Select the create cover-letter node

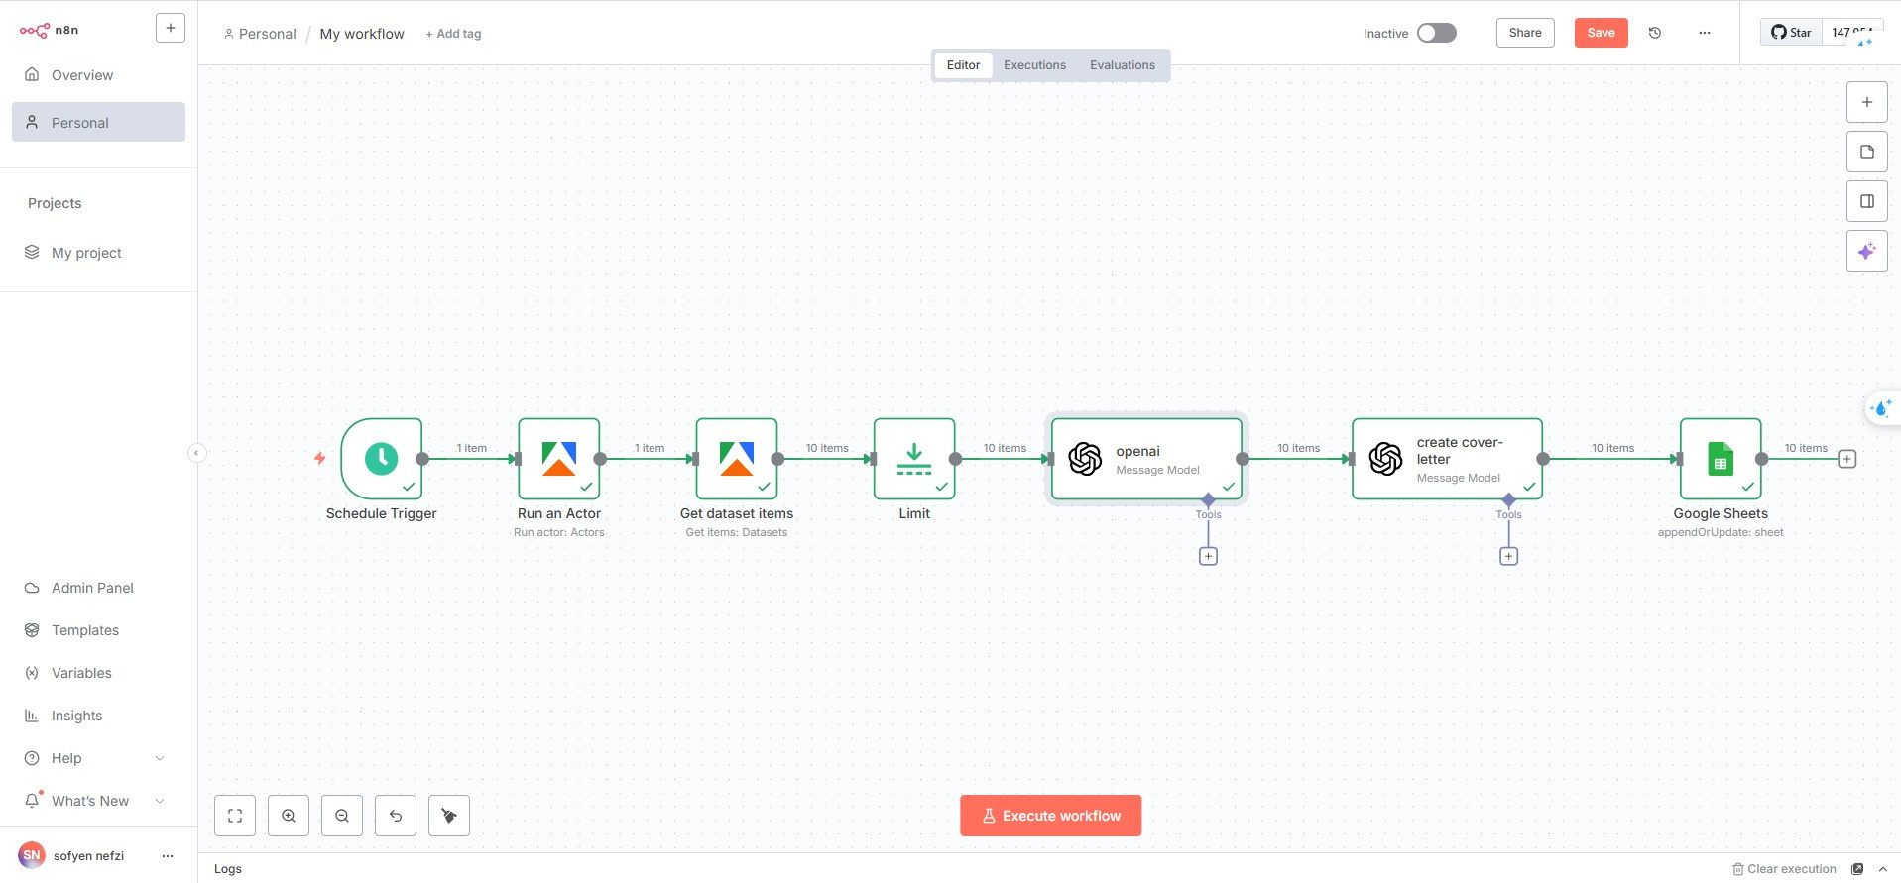1447,459
